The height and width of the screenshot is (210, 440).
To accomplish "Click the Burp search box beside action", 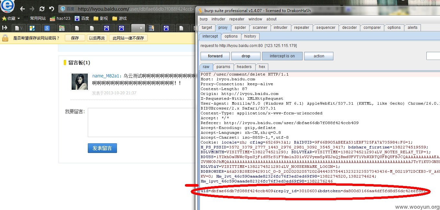I will [x=433, y=56].
